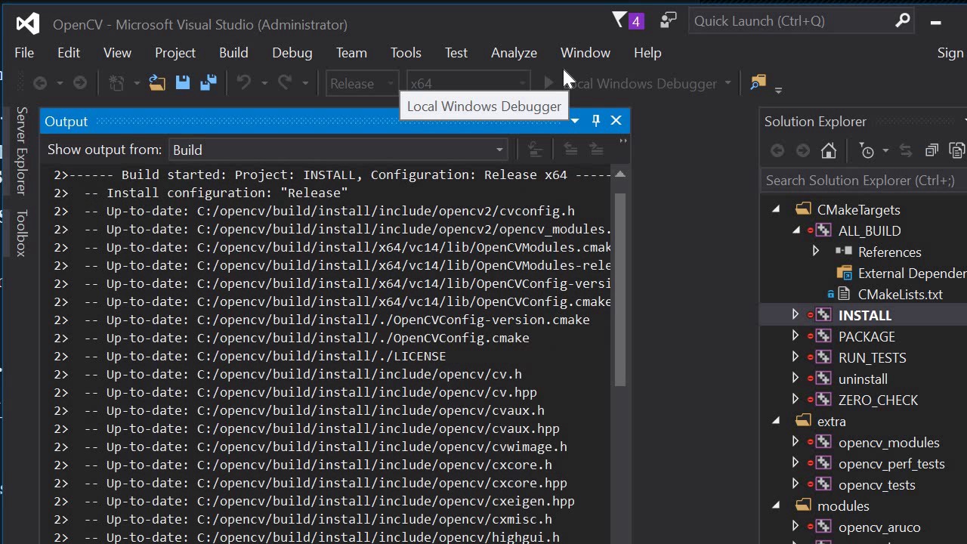The width and height of the screenshot is (967, 544).
Task: Open the Undo history dropdown arrow
Action: [x=264, y=83]
